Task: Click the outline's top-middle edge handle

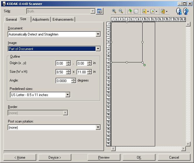Action: 127,22
